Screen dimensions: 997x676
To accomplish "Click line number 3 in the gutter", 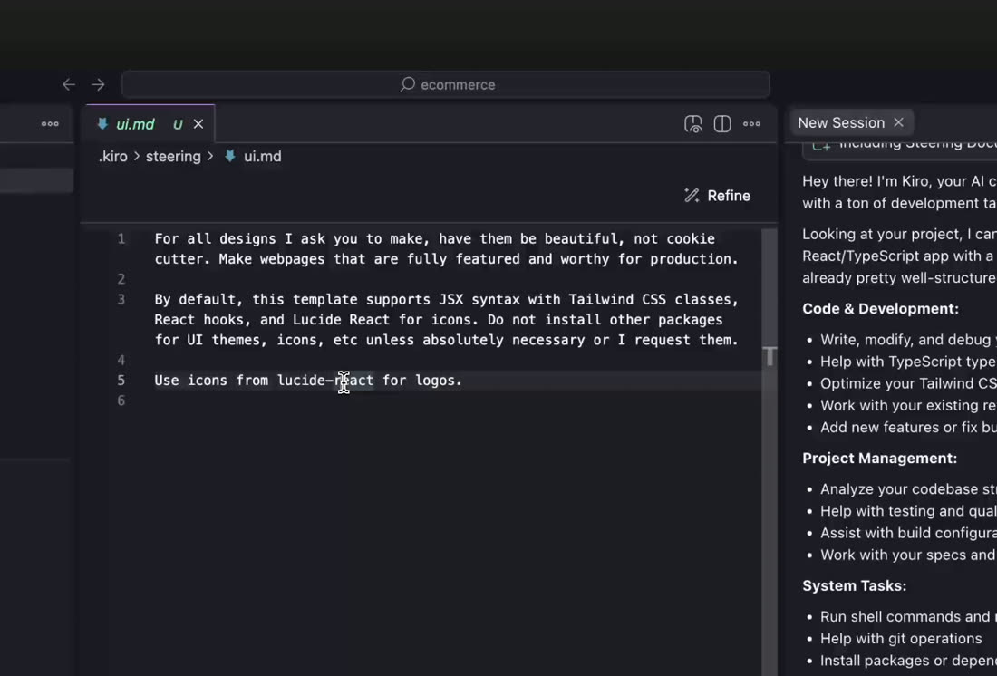I will 121,300.
